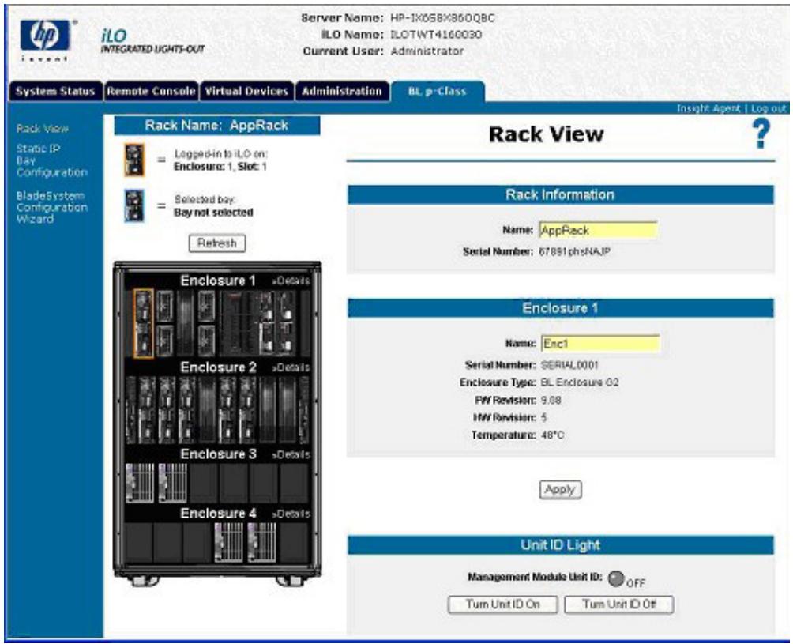This screenshot has width=793, height=644.
Task: Click the Rack Information section header
Action: [560, 194]
